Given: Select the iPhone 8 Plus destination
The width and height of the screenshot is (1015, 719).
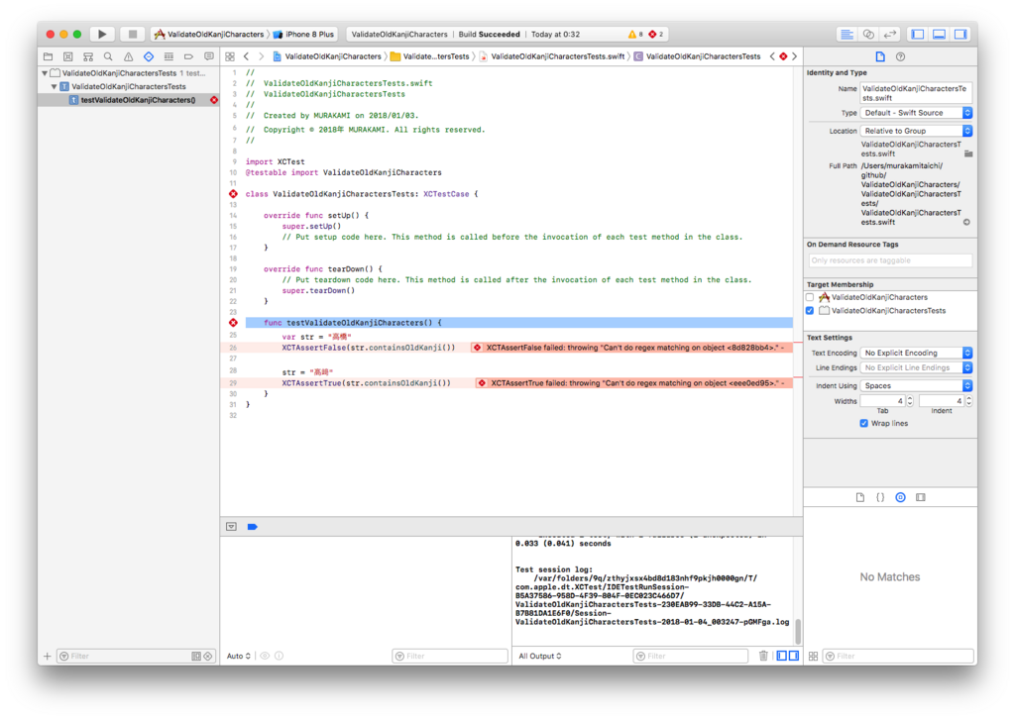Looking at the screenshot, I should (x=303, y=35).
